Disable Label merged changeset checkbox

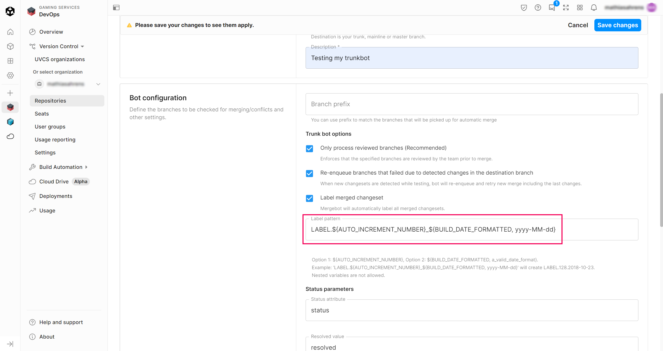point(309,198)
